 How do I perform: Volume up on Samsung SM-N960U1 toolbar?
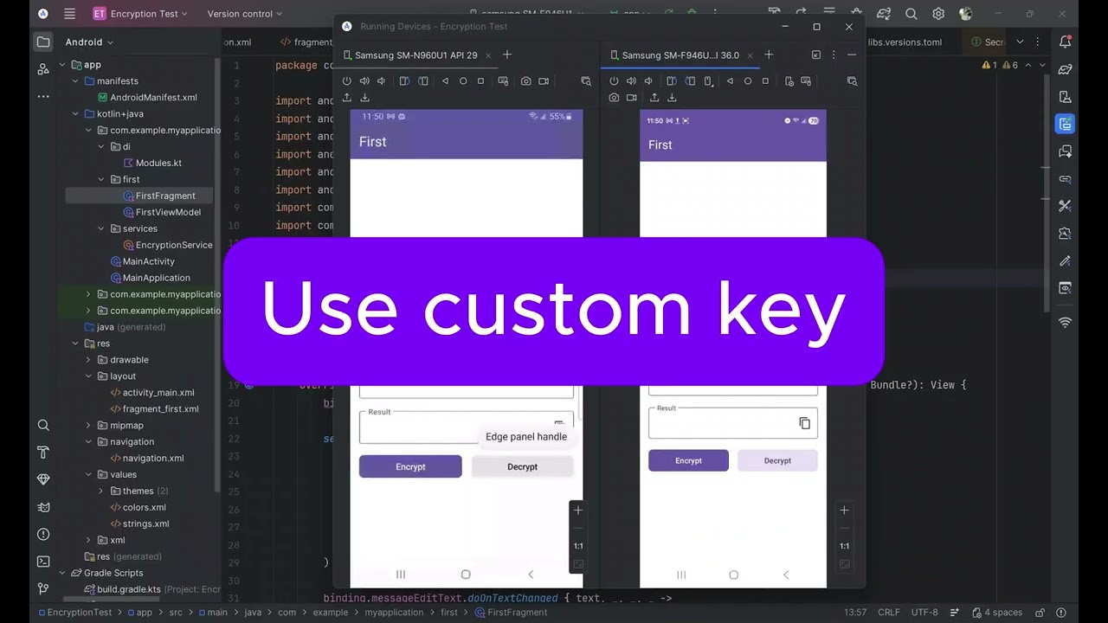point(364,81)
